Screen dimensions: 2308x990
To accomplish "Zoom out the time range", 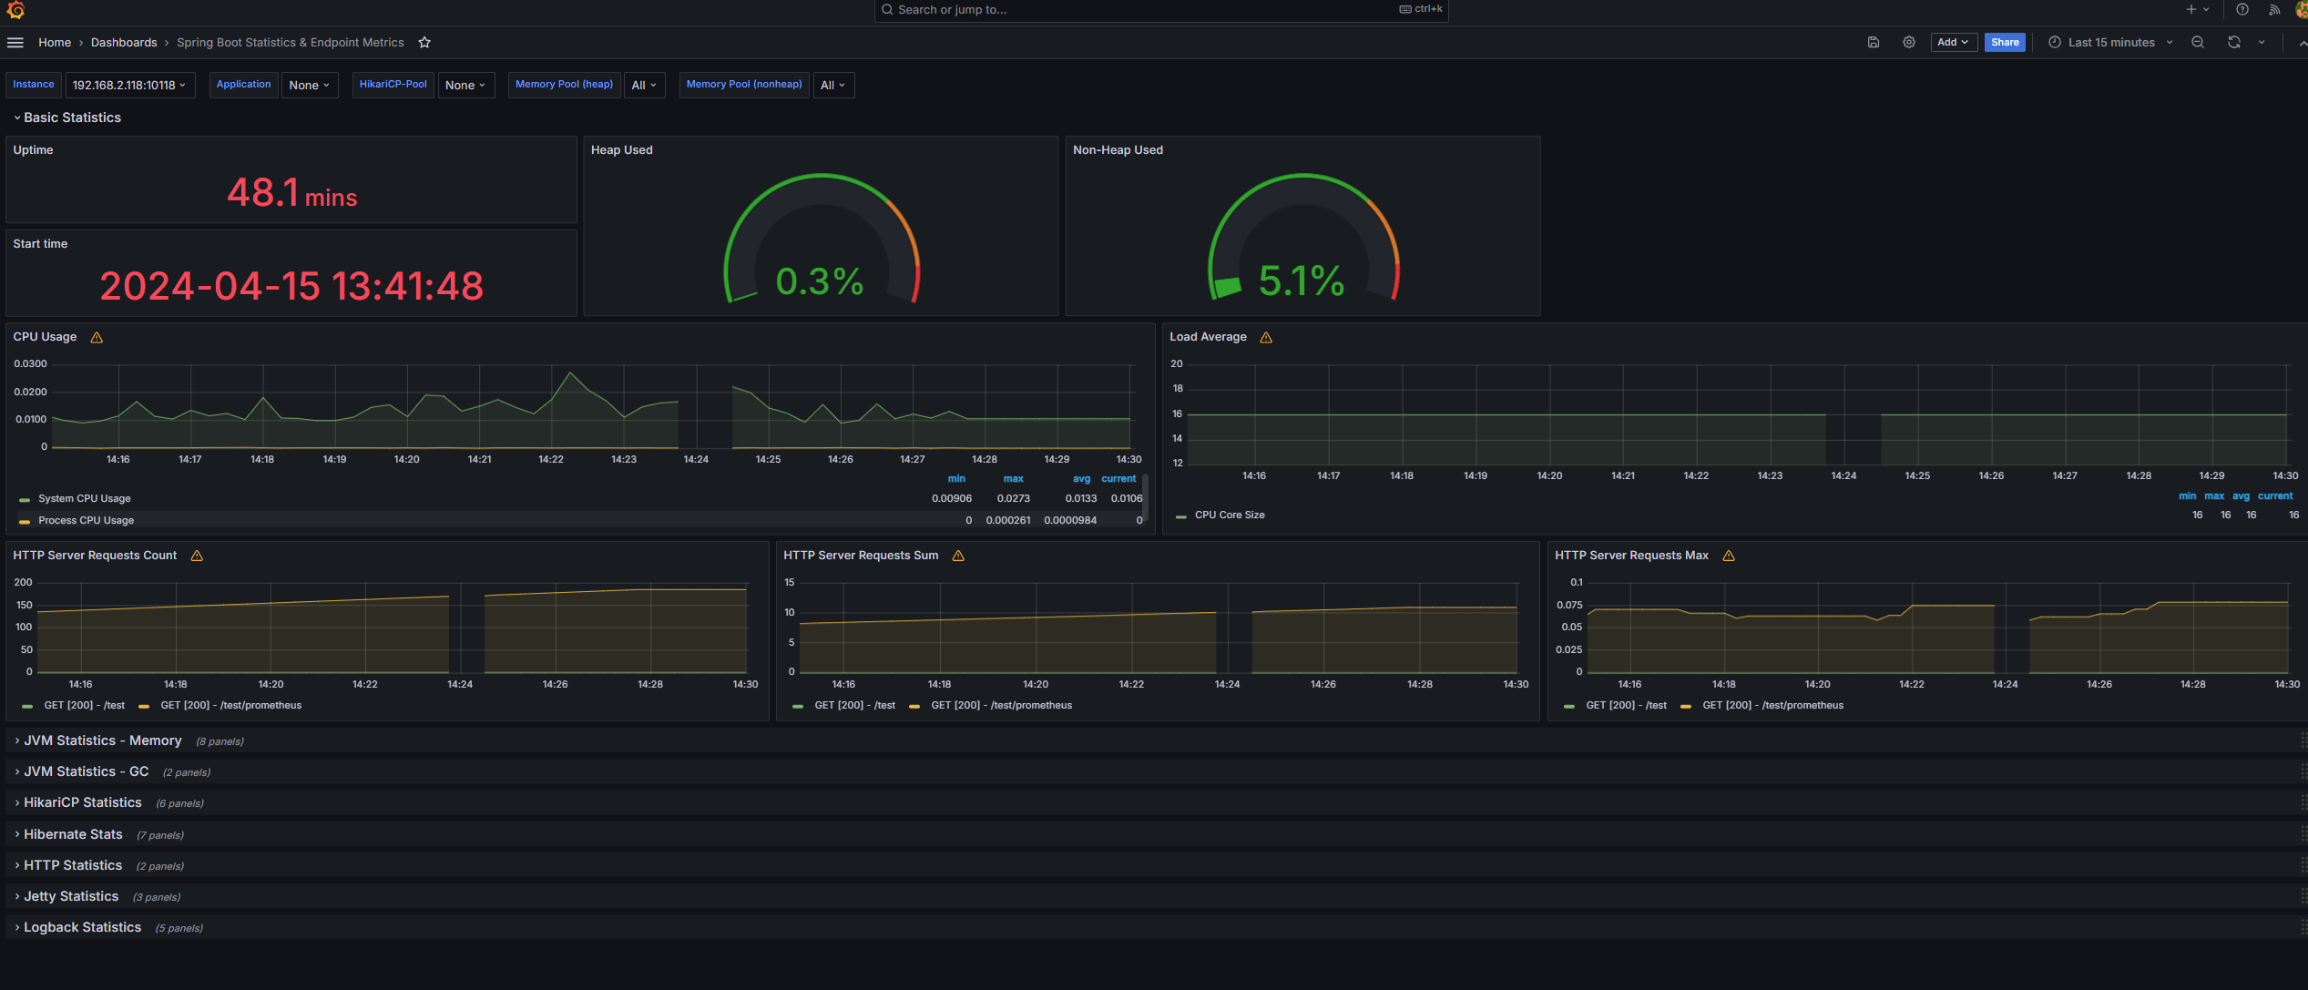I will tap(2198, 43).
